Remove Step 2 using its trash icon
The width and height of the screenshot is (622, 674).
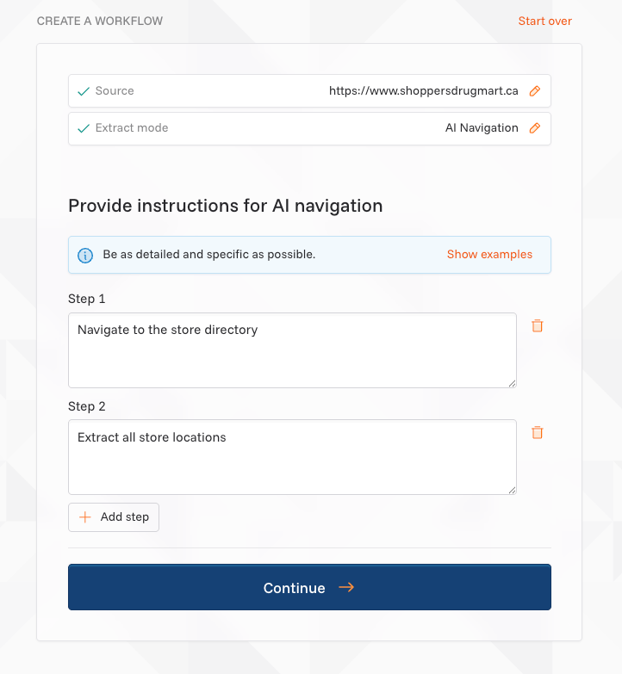pos(537,433)
